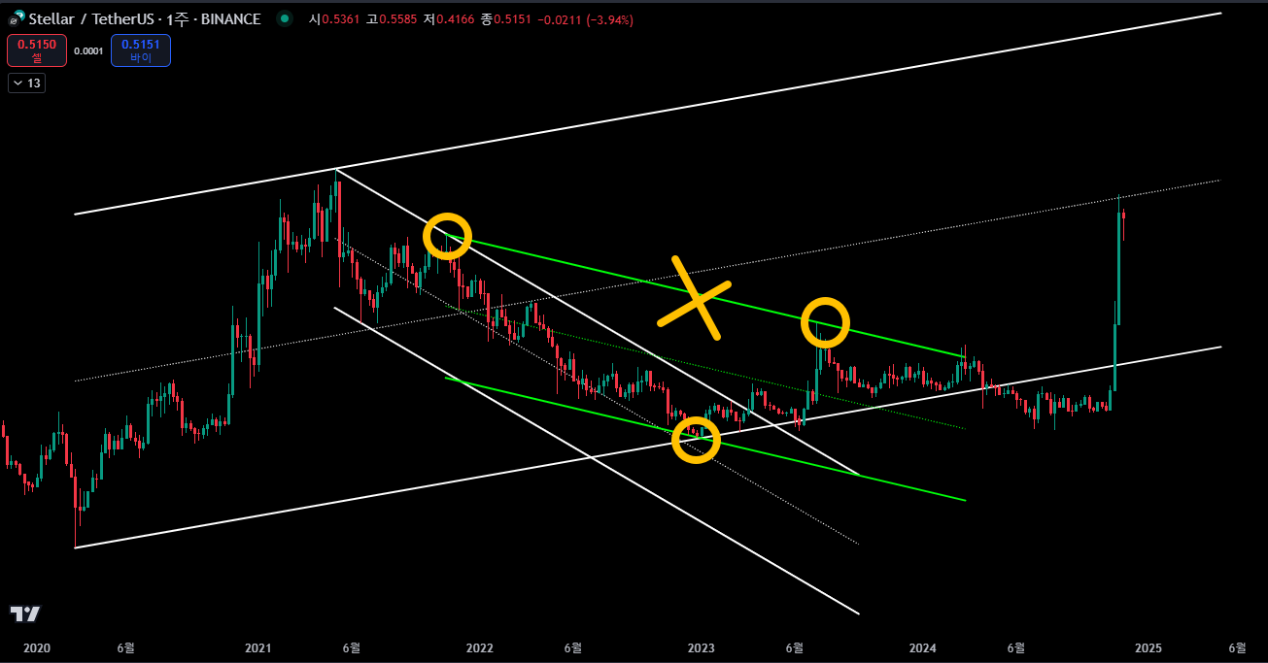Click the 2023 label on time axis
This screenshot has height=663, width=1268.
(701, 647)
